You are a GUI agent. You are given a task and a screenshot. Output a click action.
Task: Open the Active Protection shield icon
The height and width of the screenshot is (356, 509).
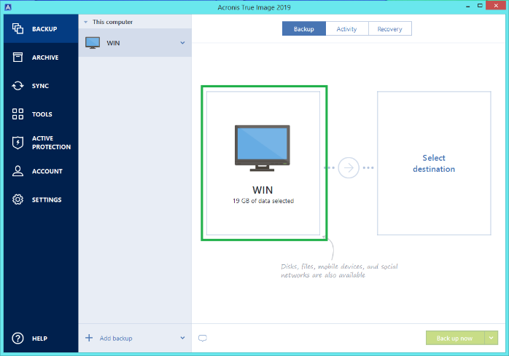(x=18, y=143)
